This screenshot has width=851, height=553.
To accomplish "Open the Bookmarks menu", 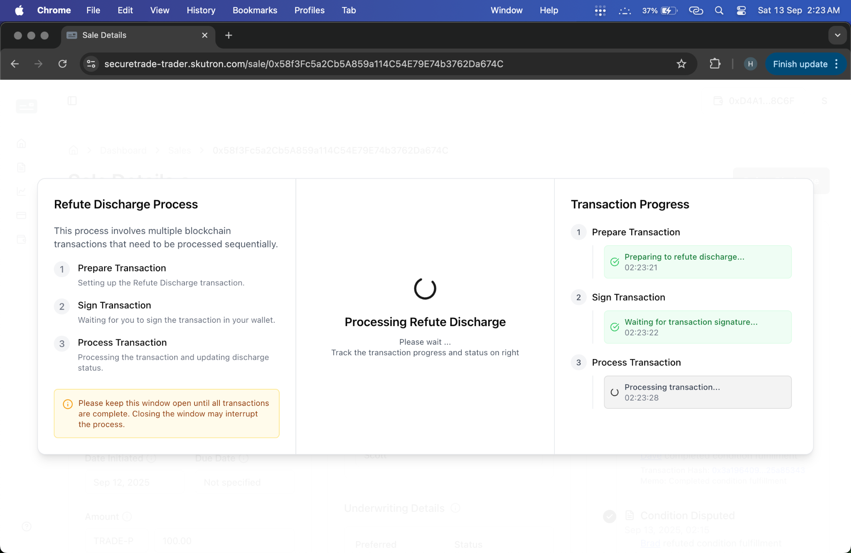I will 255,10.
